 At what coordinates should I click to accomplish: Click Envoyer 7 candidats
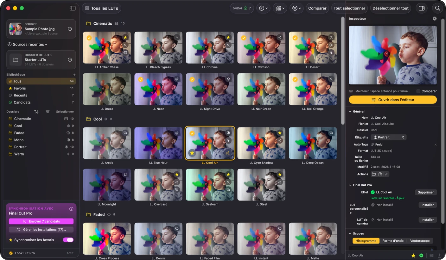click(x=41, y=221)
